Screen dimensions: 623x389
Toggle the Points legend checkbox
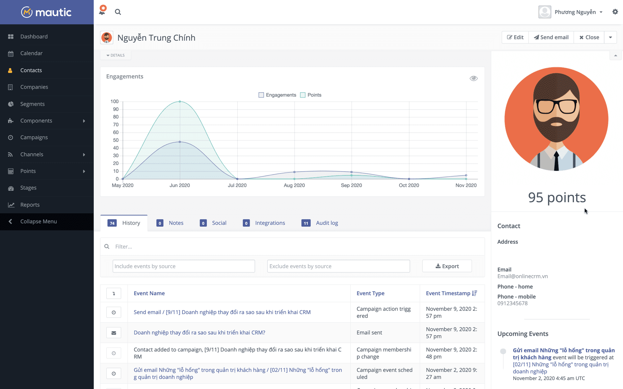303,95
